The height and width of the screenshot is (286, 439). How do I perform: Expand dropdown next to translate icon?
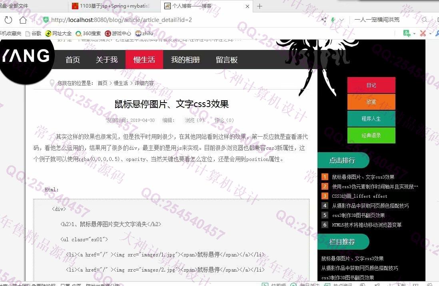[414, 34]
